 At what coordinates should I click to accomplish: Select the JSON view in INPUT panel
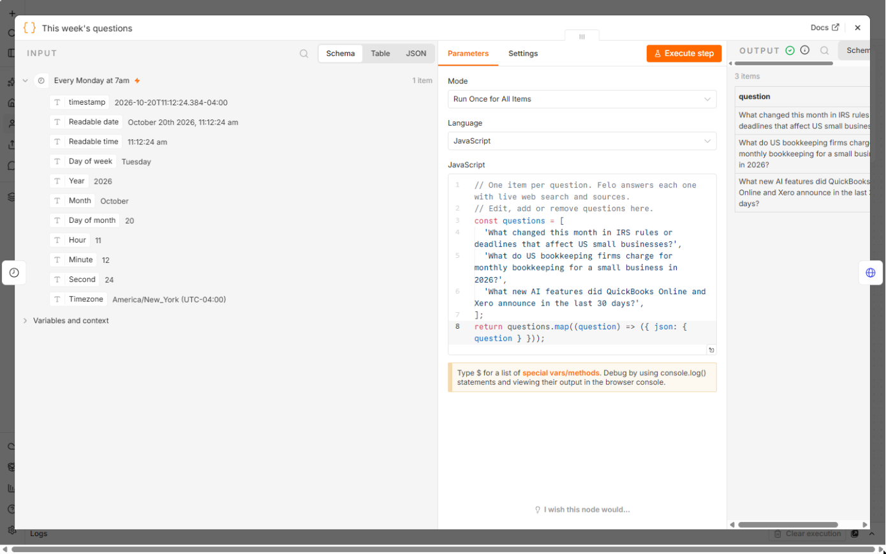click(416, 54)
